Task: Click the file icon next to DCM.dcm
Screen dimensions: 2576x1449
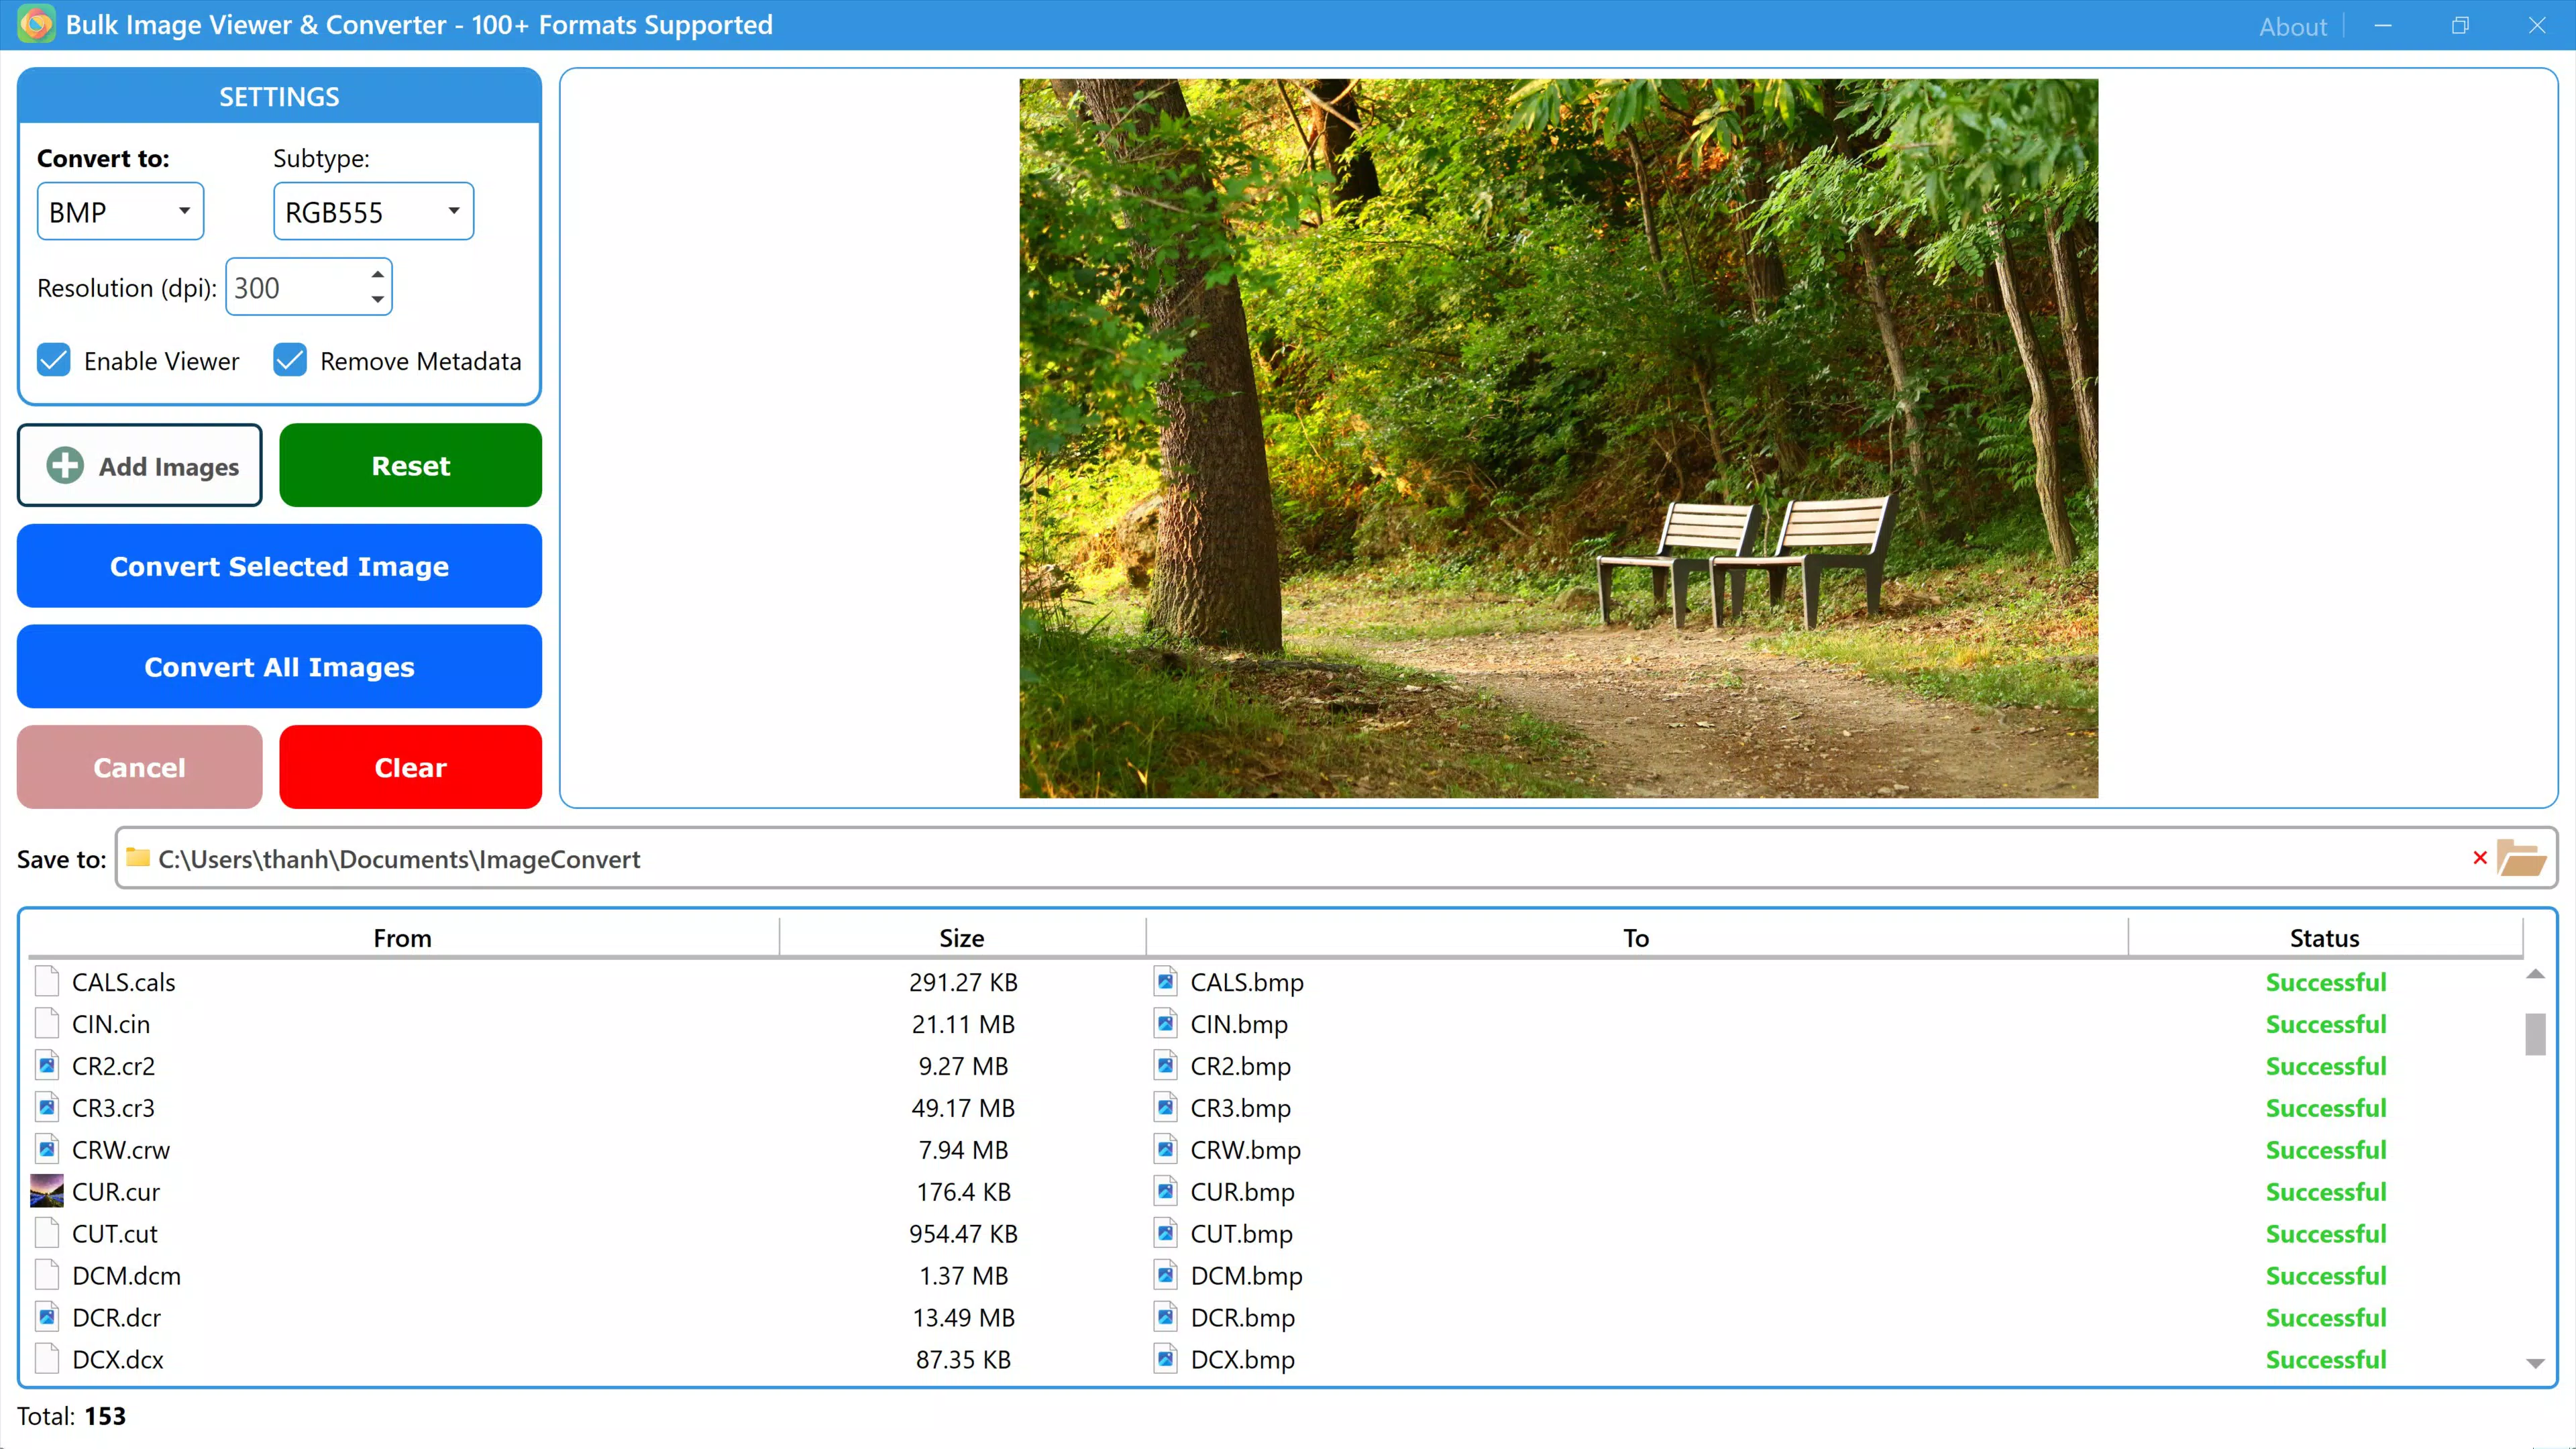Action: (47, 1275)
